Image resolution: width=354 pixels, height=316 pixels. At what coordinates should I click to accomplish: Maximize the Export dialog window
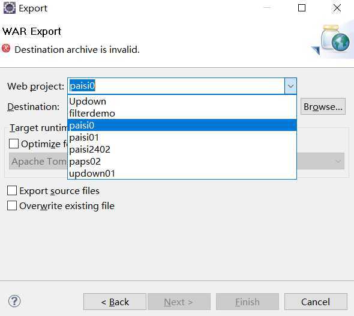point(302,8)
